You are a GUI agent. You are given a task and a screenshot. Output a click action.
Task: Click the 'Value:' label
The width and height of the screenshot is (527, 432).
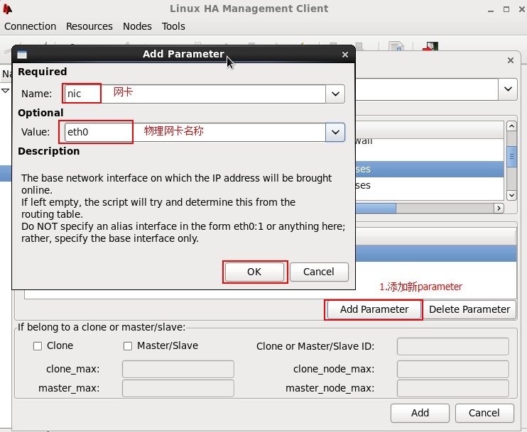click(x=36, y=132)
